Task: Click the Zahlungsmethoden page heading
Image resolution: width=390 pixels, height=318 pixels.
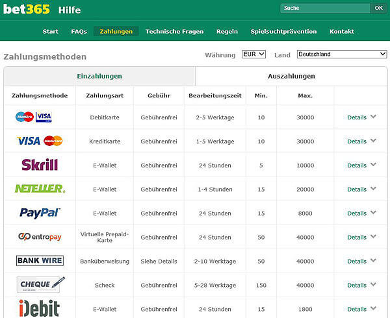Action: pos(45,57)
